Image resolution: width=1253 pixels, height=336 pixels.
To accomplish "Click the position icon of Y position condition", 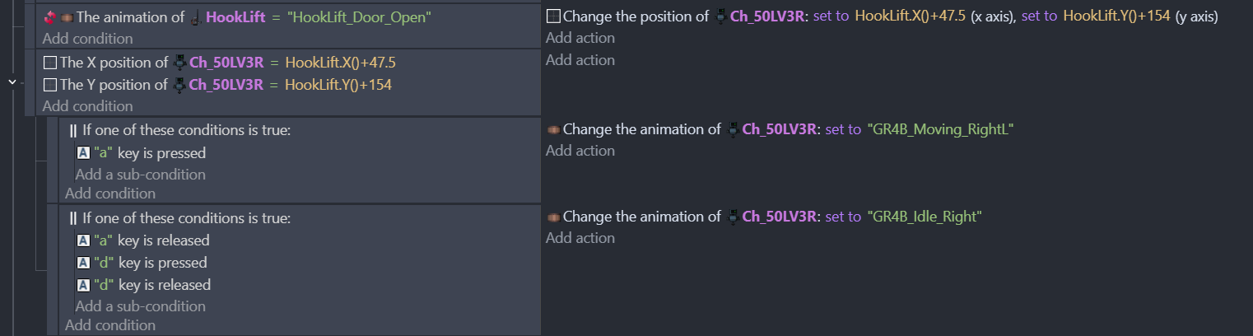I will point(50,85).
